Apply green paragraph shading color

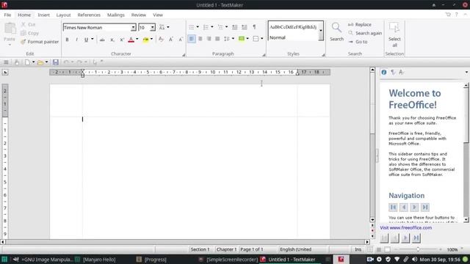242,39
